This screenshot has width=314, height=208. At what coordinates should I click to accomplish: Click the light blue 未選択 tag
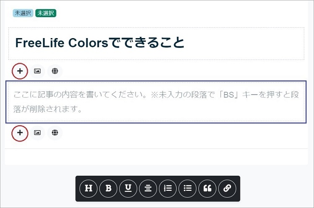coord(23,13)
